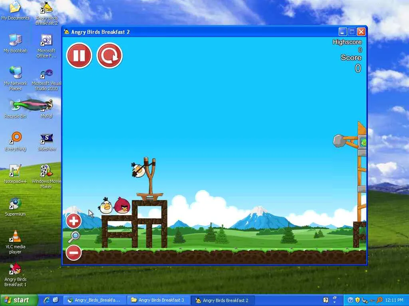Switch to Angry Birds Breakfast 3 folder in taskbar
This screenshot has width=409, height=306.
[159, 300]
